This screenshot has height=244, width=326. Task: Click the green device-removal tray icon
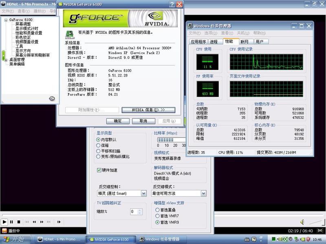coord(297,239)
